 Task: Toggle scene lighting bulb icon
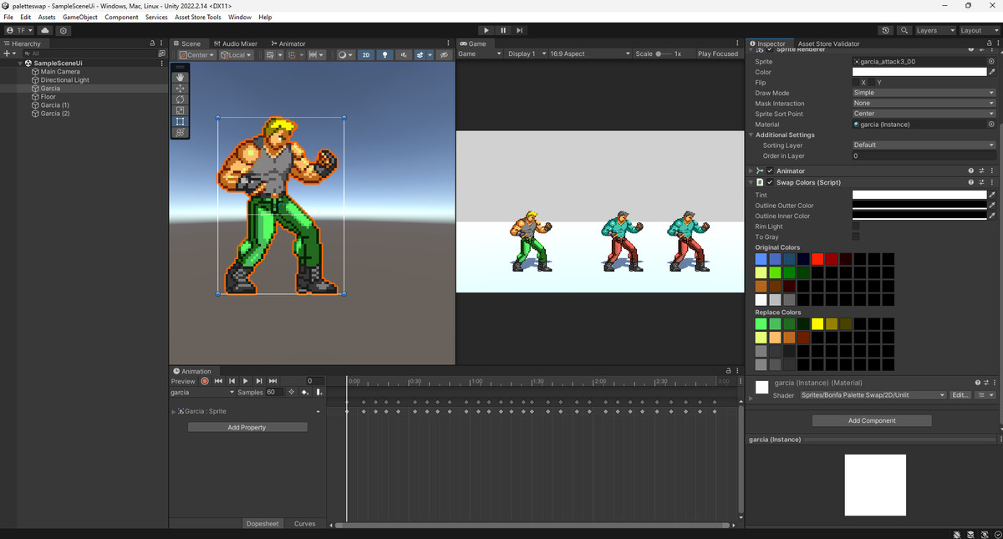[x=384, y=55]
